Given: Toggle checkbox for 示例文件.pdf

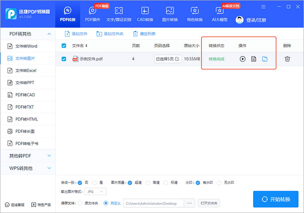Looking at the screenshot, I should coord(64,59).
